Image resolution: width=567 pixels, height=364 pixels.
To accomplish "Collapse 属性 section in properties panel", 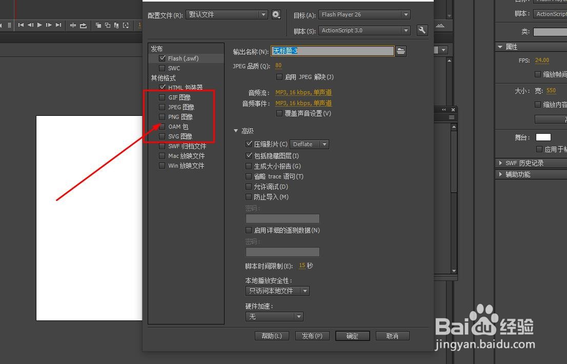I will click(x=500, y=47).
